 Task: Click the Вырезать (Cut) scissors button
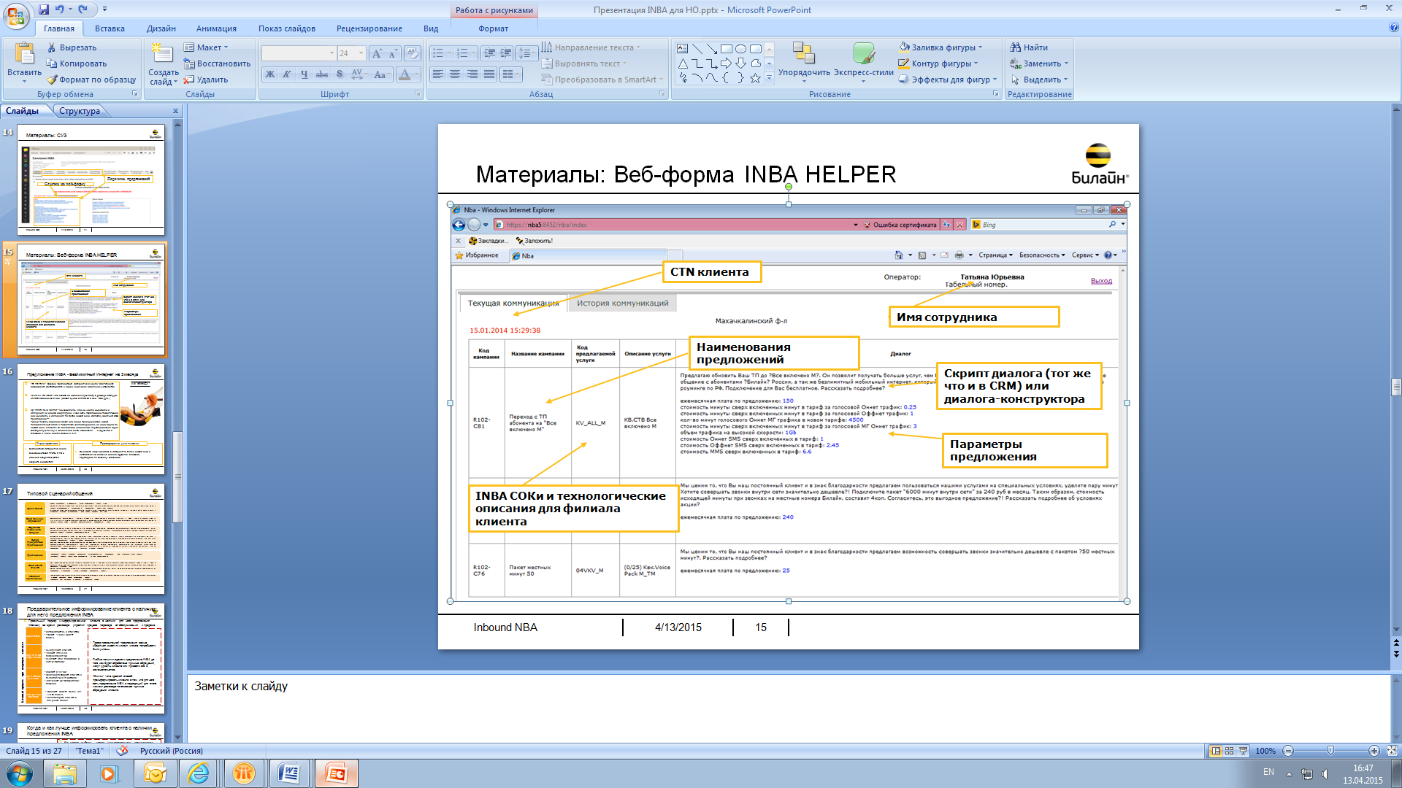point(72,47)
